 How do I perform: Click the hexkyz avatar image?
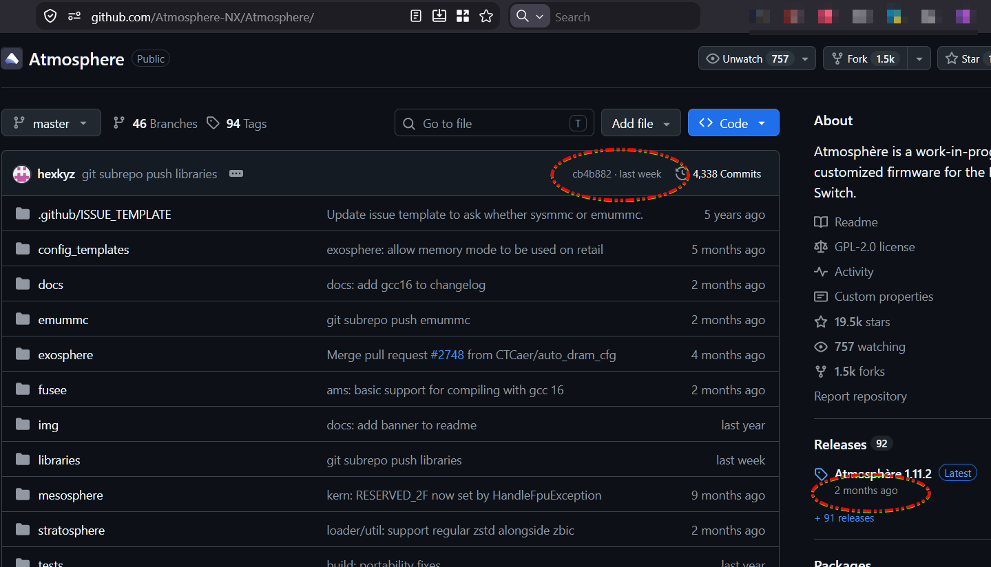coord(22,174)
